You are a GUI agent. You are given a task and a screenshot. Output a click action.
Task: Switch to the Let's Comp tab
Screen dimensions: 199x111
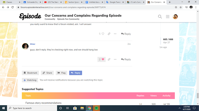click(x=136, y=2)
